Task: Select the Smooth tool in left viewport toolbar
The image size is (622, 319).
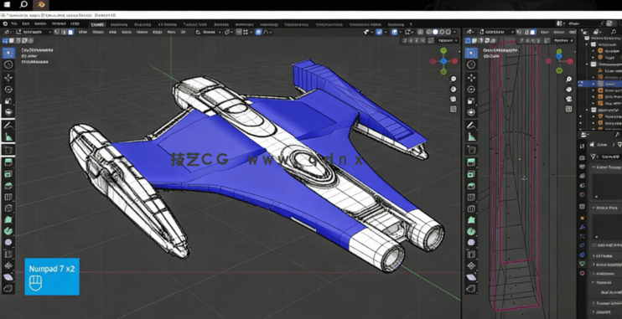Action: (8, 243)
